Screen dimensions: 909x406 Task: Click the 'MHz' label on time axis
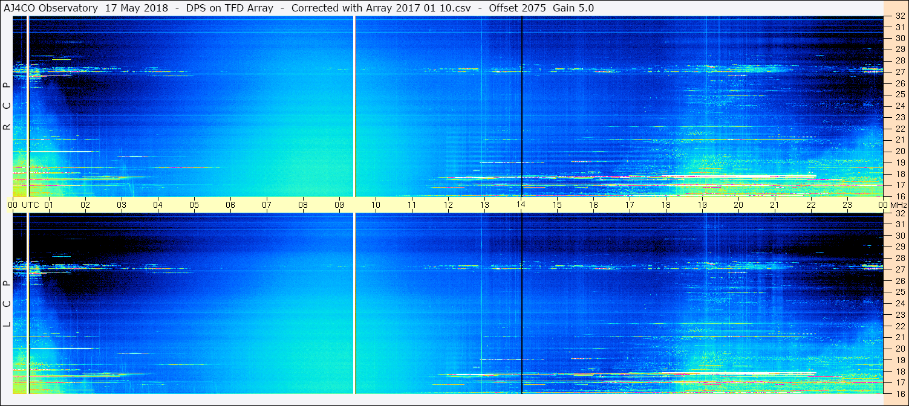tap(898, 205)
